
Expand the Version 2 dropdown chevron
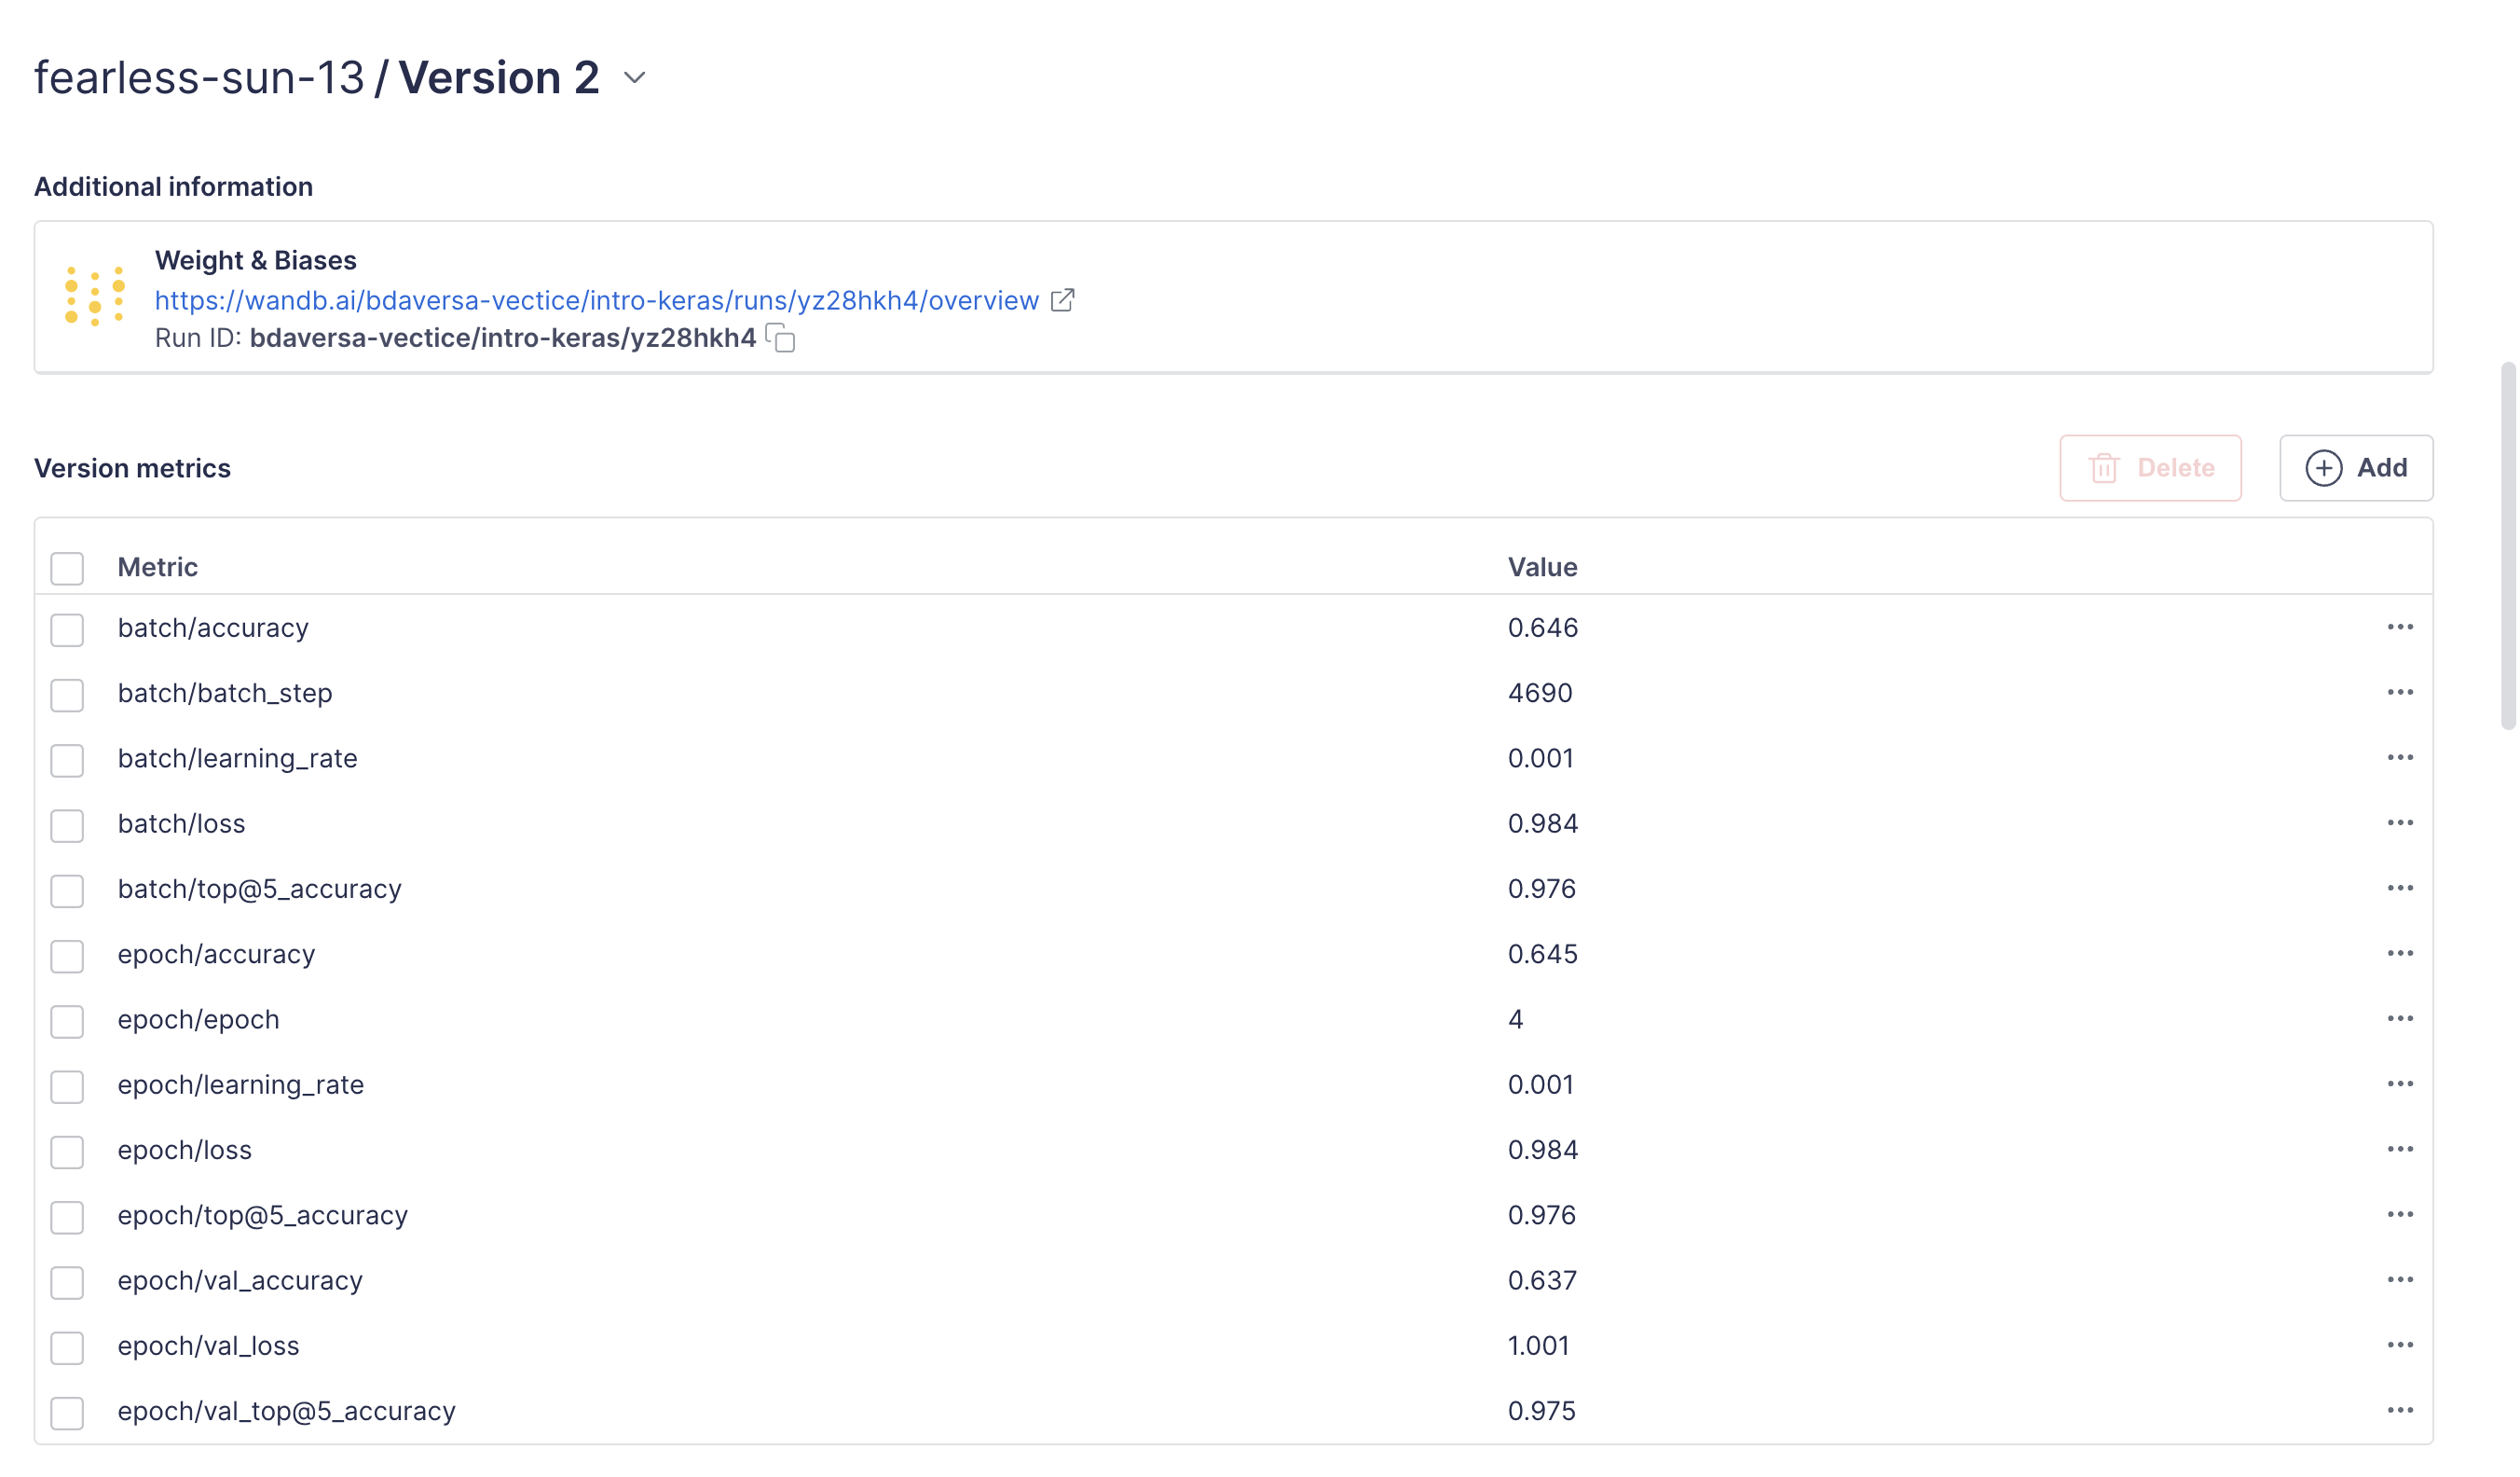[635, 78]
